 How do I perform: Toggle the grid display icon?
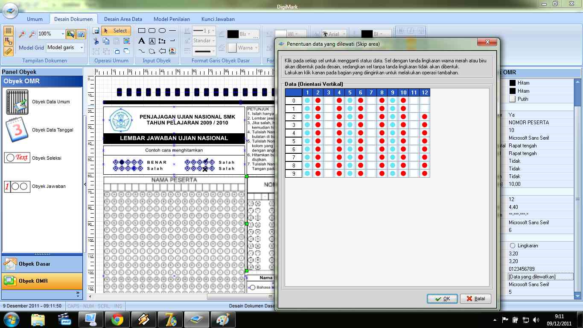9,31
